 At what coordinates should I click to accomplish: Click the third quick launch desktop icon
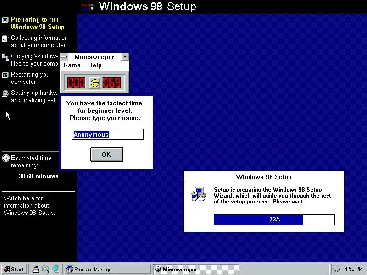click(x=56, y=269)
